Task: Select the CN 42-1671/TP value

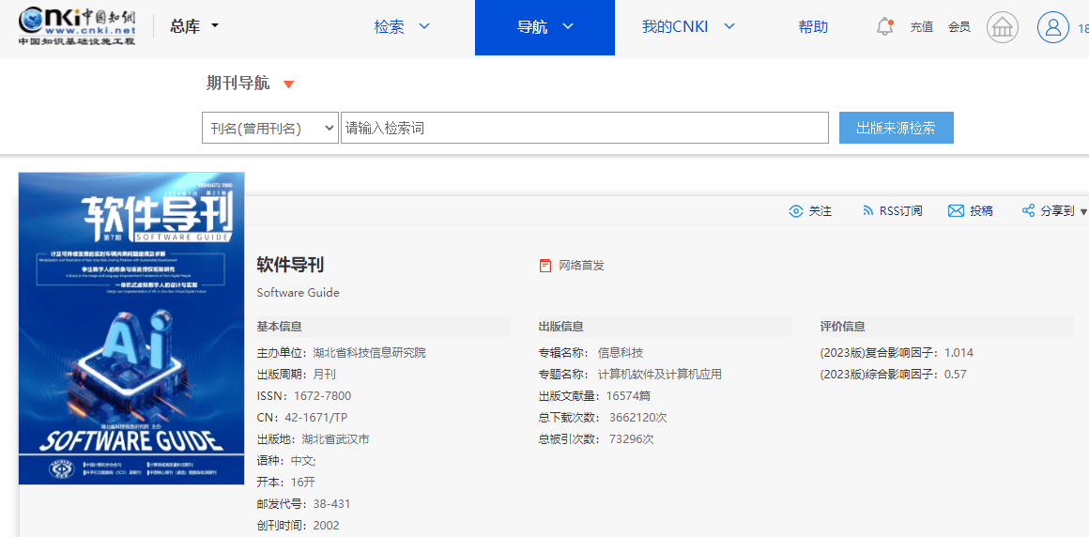Action: [316, 418]
